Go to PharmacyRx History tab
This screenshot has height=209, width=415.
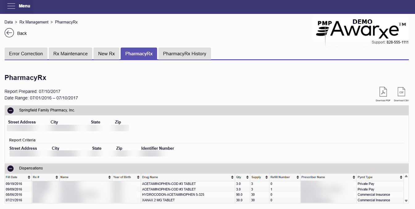185,53
